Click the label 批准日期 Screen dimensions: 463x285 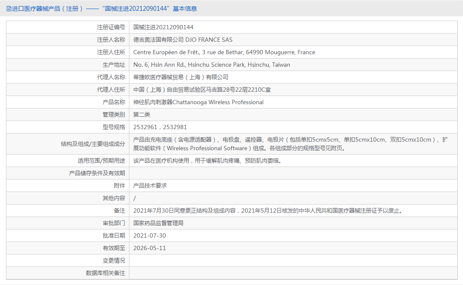pyautogui.click(x=114, y=235)
